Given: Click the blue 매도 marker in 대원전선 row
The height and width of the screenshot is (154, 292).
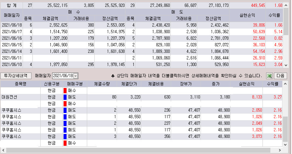Looking at the screenshot, I should (65, 97).
